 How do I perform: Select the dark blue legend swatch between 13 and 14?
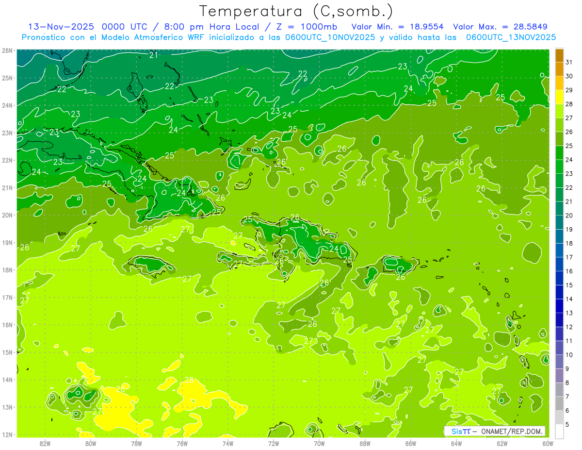(560, 306)
